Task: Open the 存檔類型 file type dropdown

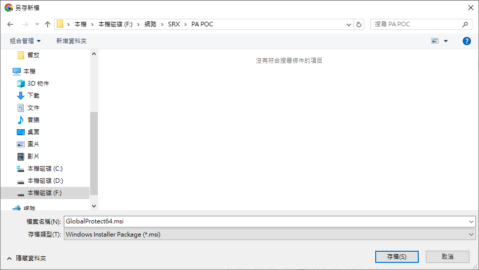Action: [x=269, y=235]
